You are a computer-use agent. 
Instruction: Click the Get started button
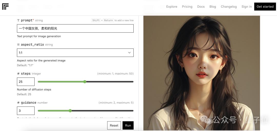[265, 6]
